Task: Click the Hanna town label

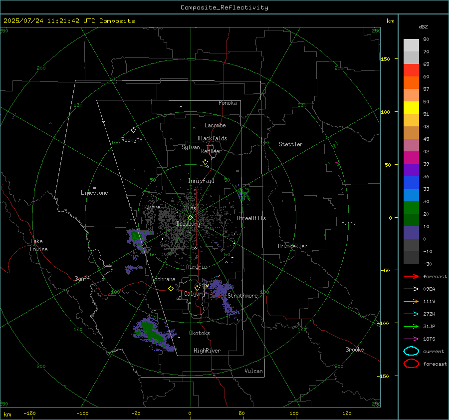Action: [349, 223]
